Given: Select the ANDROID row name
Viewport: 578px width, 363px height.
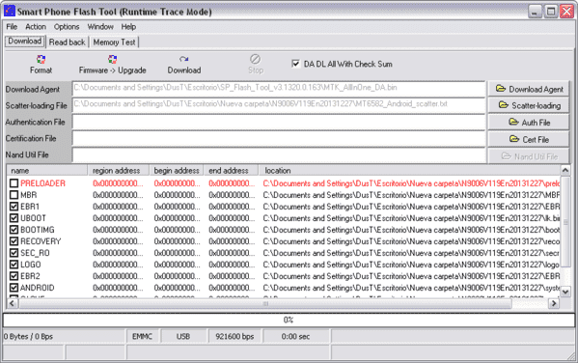Looking at the screenshot, I should click(38, 288).
